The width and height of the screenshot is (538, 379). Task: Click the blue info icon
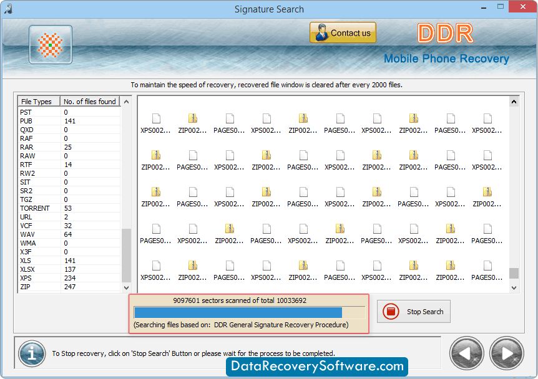coord(32,353)
